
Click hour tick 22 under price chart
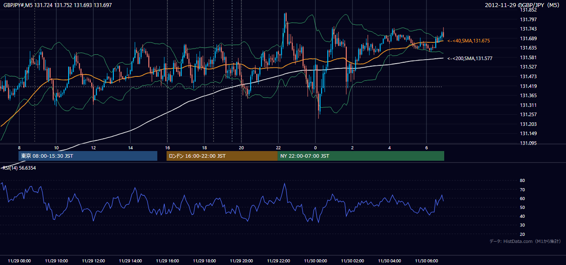[278, 148]
